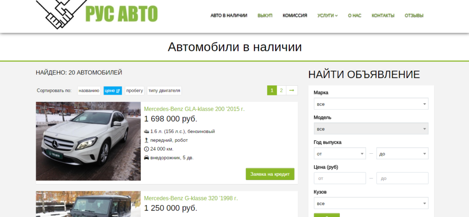Image resolution: width=469 pixels, height=217 pixels.
Task: Open Год выпуска 'от' dropdown
Action: pos(340,154)
